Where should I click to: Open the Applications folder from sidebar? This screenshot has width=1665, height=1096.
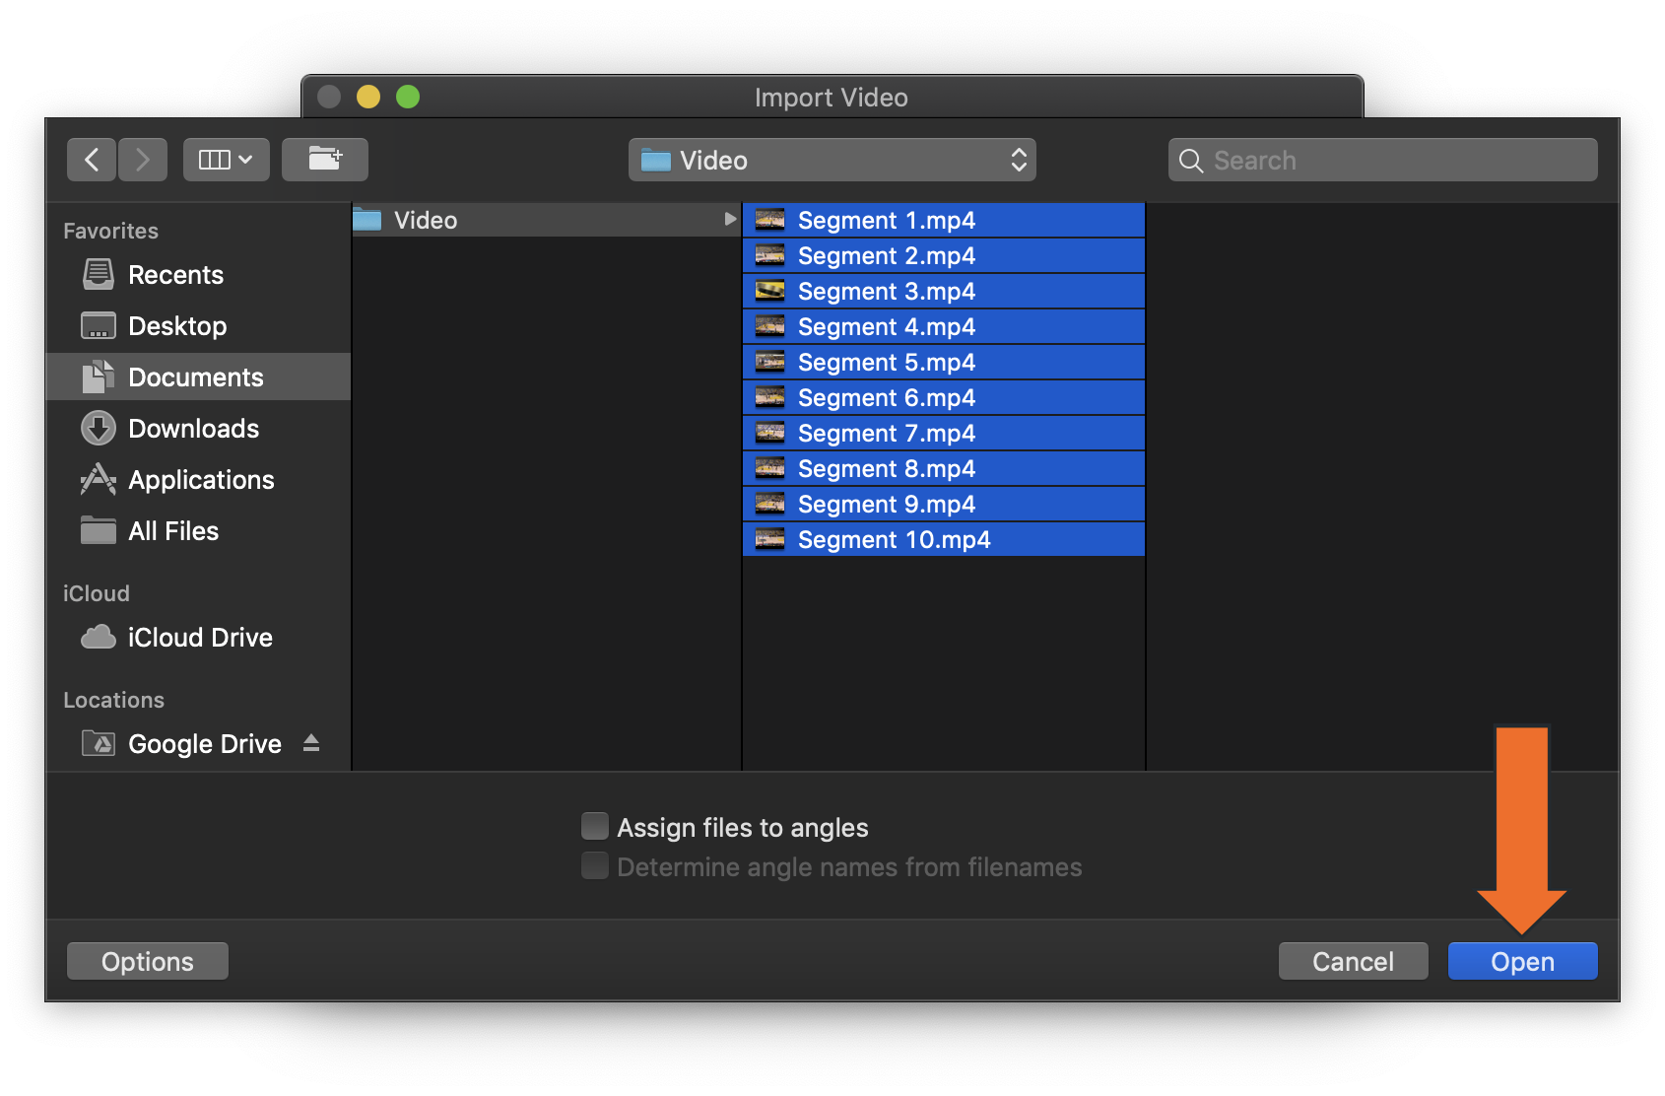point(97,479)
